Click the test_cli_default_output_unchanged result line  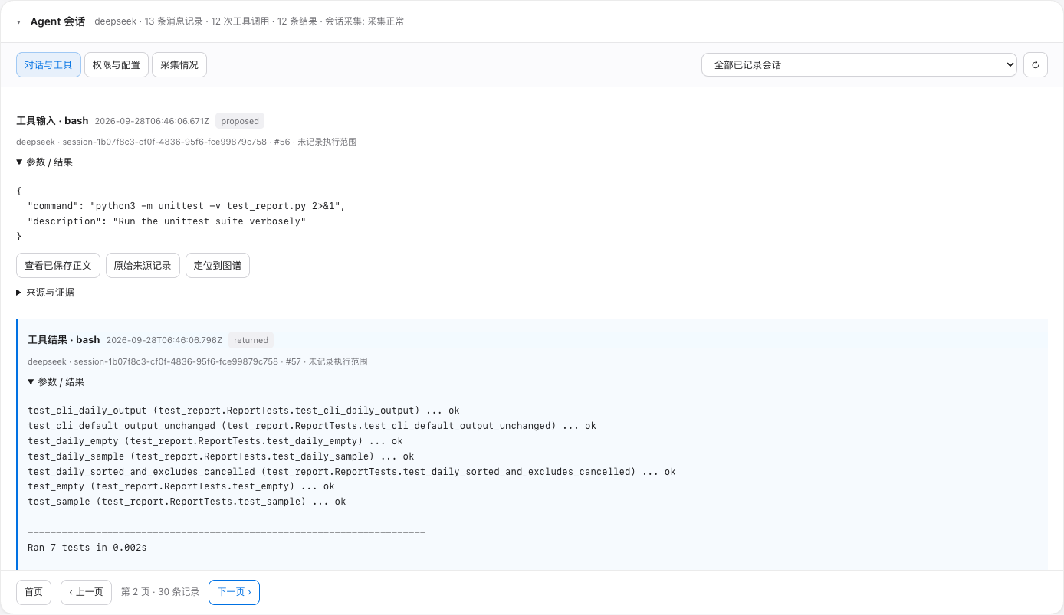point(312,426)
